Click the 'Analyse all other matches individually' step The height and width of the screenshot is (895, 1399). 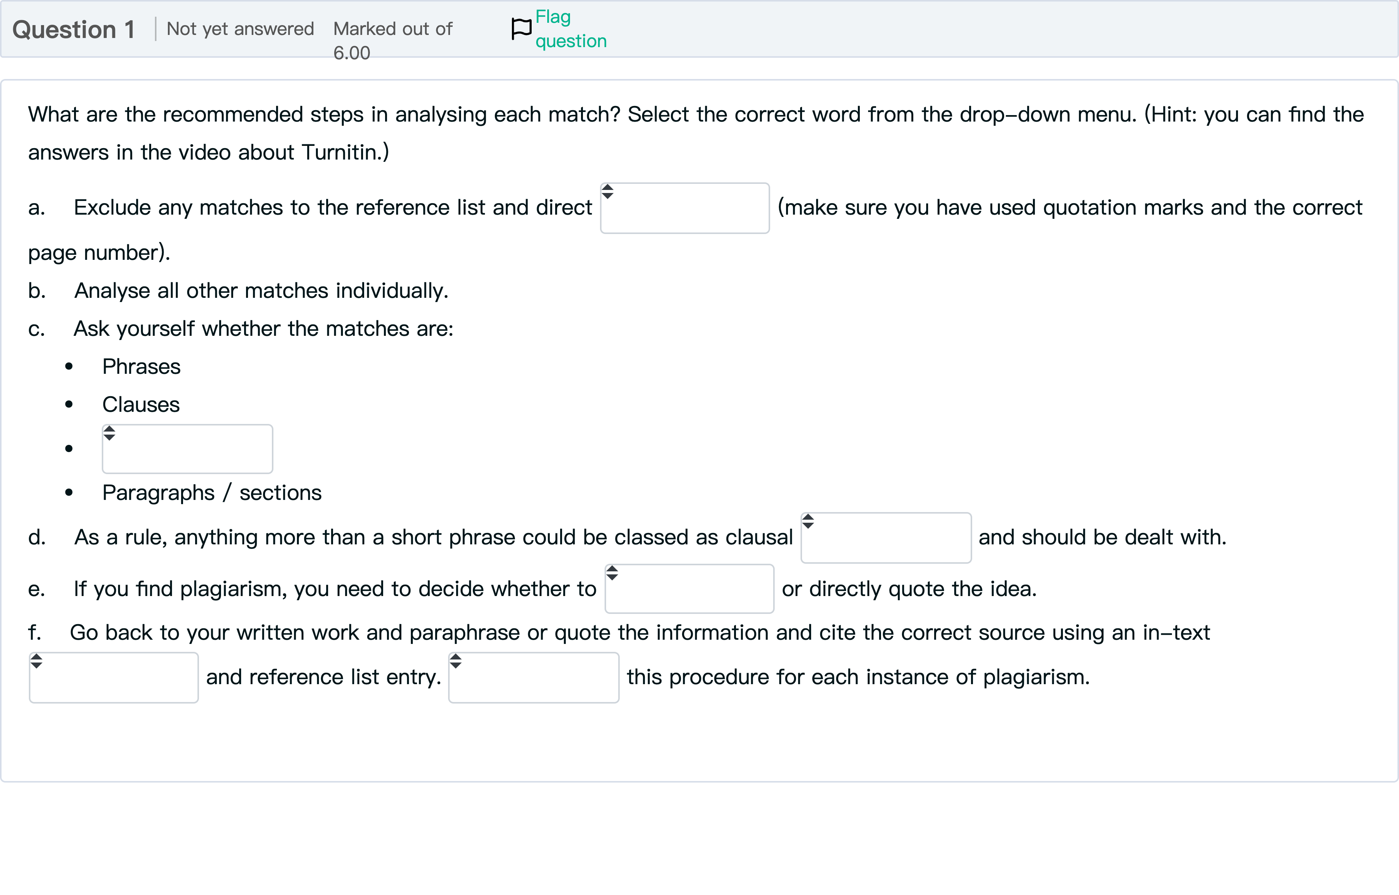[261, 291]
